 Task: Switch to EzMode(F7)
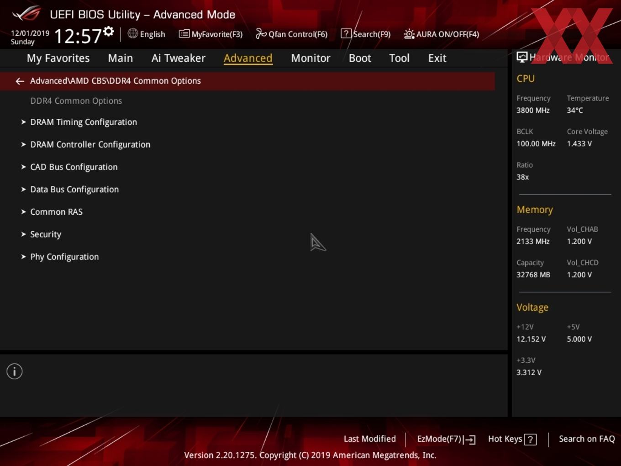439,439
